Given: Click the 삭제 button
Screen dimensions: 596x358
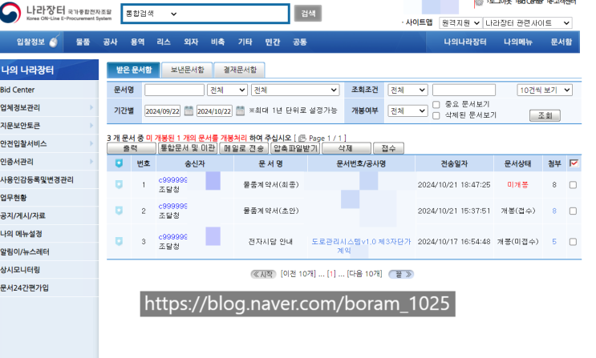Looking at the screenshot, I should (347, 148).
